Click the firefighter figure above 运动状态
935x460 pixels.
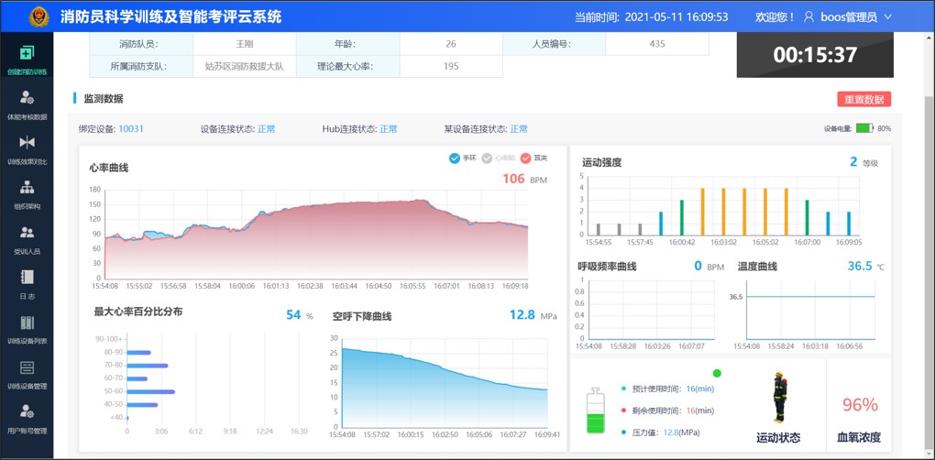[x=780, y=397]
